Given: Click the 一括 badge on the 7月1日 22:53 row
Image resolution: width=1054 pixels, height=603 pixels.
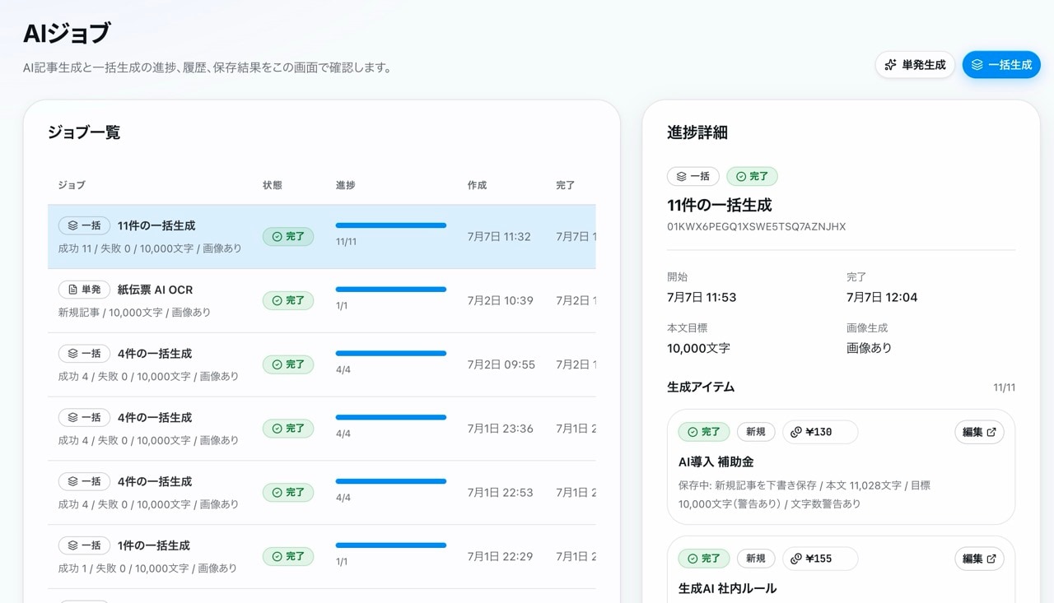Looking at the screenshot, I should 84,481.
